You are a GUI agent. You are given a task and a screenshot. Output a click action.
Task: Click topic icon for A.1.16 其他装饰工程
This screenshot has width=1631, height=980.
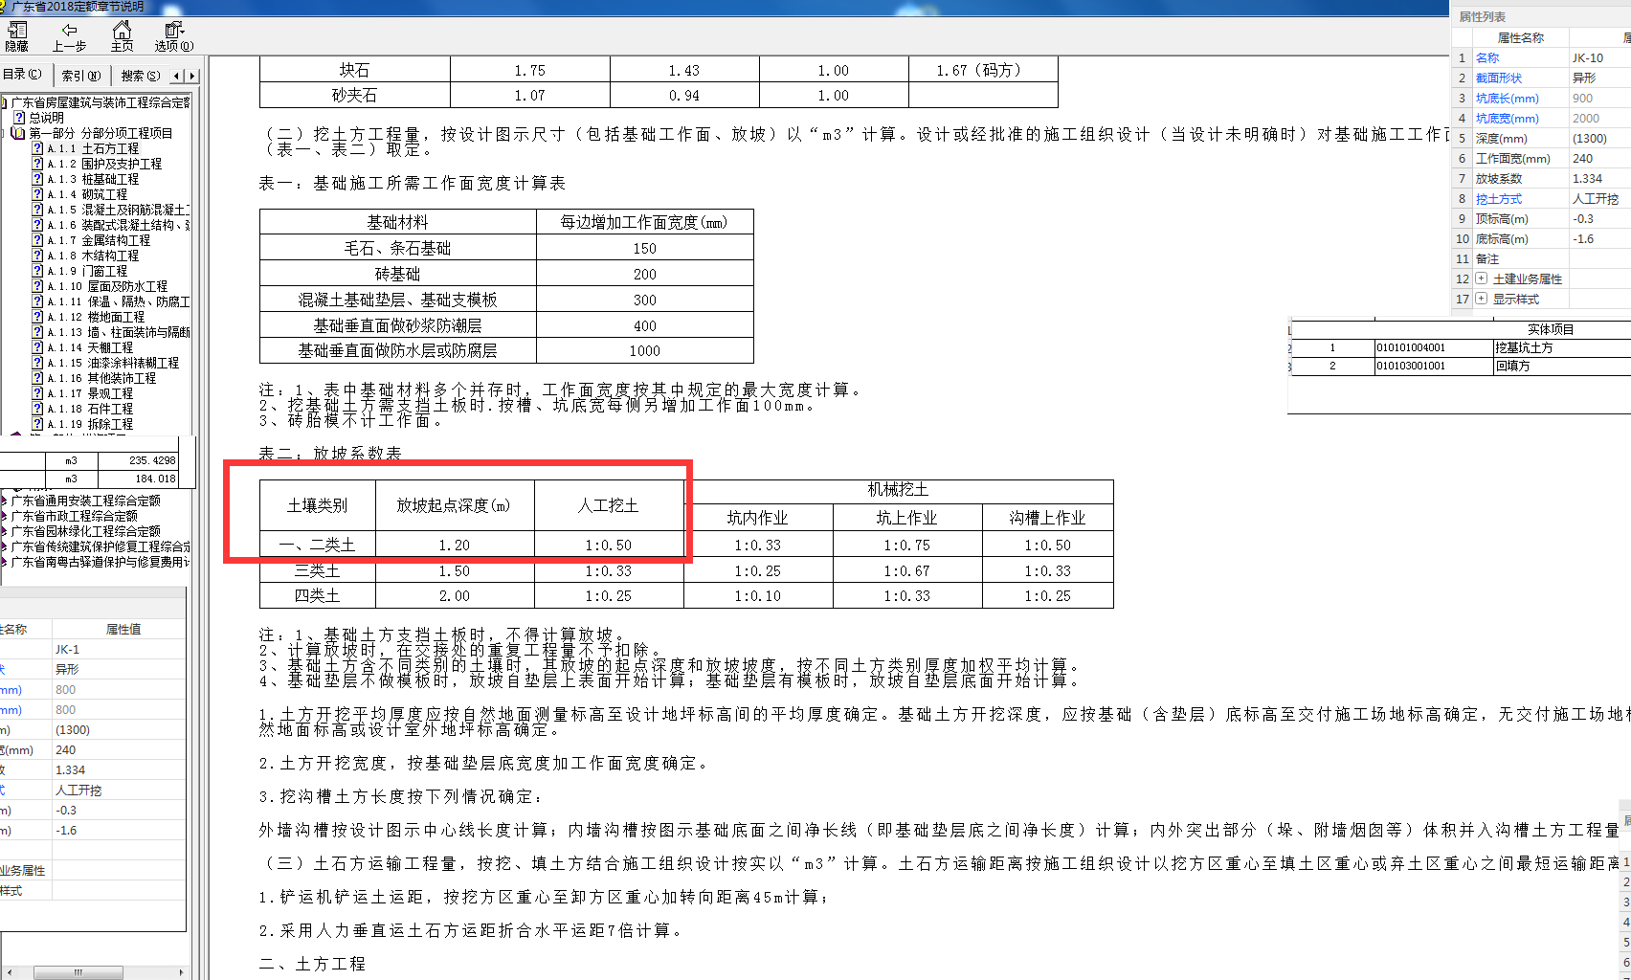(x=37, y=378)
